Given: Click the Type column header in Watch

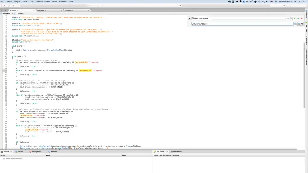Looking at the screenshot, I should 124,155.
